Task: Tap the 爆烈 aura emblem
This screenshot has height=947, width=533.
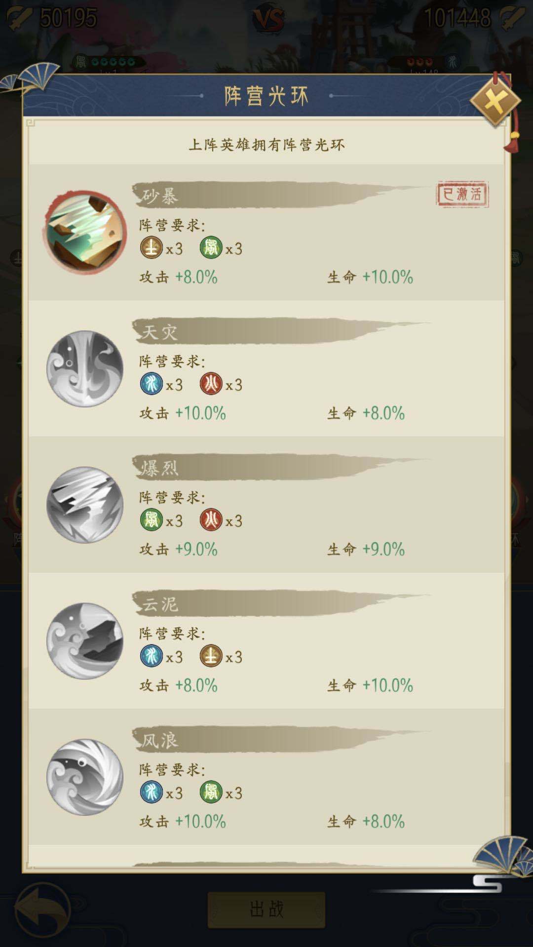Action: pos(85,505)
